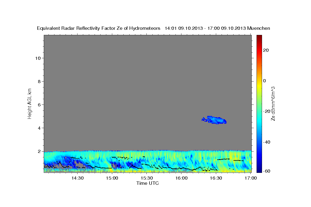Click the 'Height AGL km' axis label
Screen dimensions: 311x207
(30, 103)
